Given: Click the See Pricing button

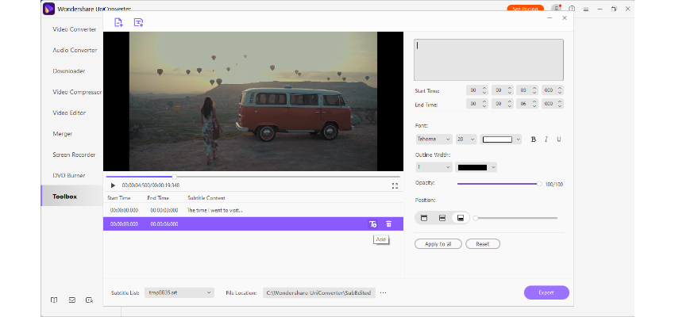Looking at the screenshot, I should [525, 8].
